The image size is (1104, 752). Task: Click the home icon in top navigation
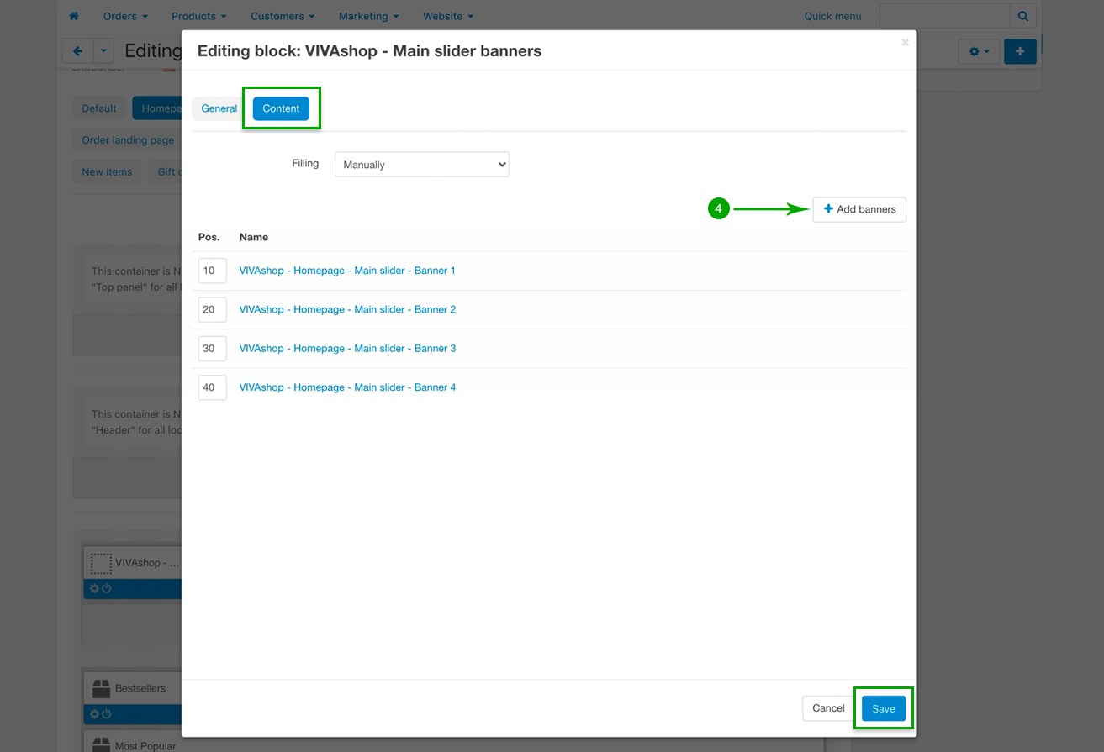point(74,16)
